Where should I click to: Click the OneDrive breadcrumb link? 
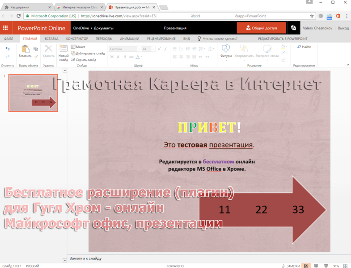pos(81,28)
